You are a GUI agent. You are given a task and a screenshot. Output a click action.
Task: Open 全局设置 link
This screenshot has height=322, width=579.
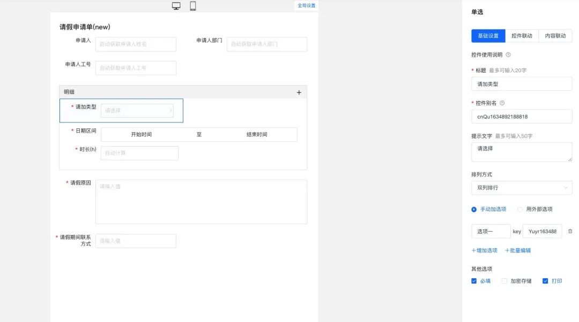pyautogui.click(x=307, y=5)
